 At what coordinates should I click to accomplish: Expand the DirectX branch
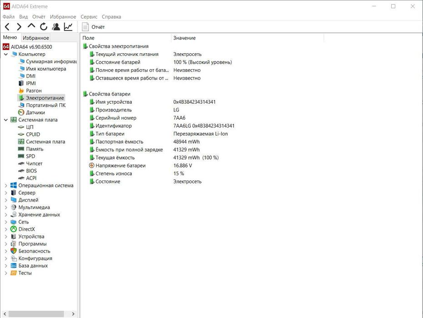click(x=6, y=229)
